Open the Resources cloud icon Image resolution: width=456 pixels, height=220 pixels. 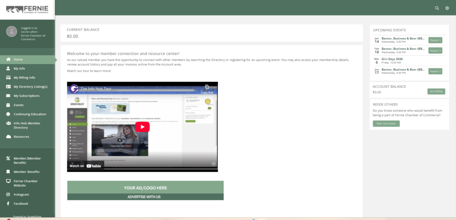tap(8, 137)
